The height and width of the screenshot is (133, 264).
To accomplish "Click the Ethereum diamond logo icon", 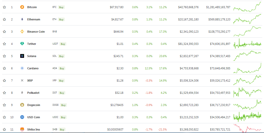I will [x=22, y=19].
